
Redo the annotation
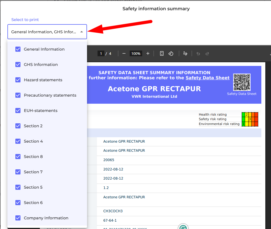[207, 54]
